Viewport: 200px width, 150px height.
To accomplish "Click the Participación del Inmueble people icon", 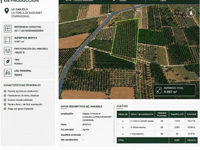I will (x=8, y=51).
